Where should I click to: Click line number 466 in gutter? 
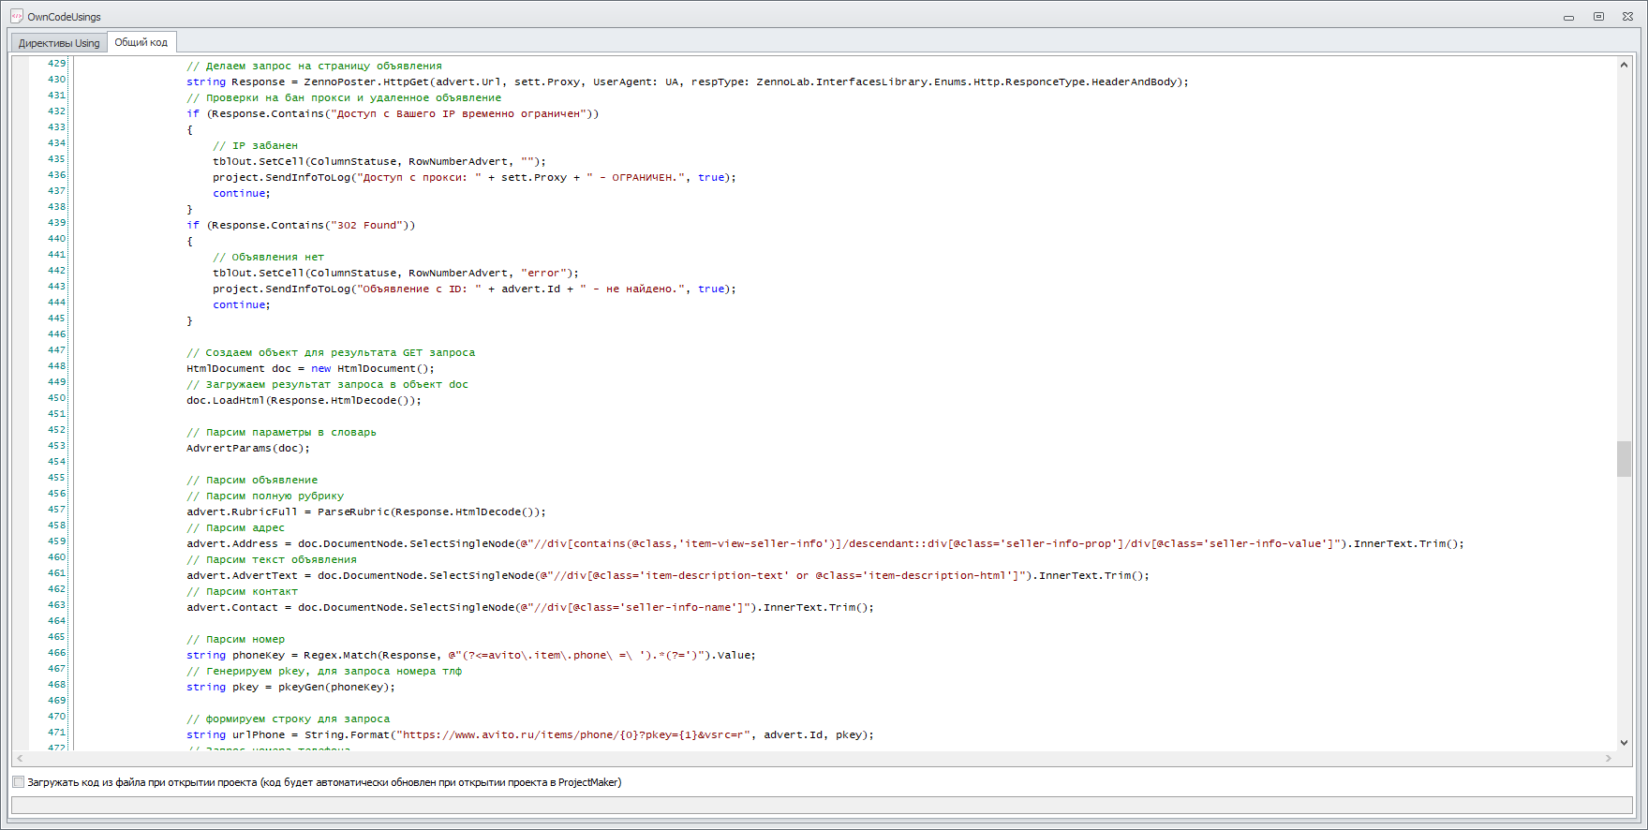coord(57,653)
